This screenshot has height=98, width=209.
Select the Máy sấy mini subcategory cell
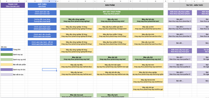(x=113, y=20)
